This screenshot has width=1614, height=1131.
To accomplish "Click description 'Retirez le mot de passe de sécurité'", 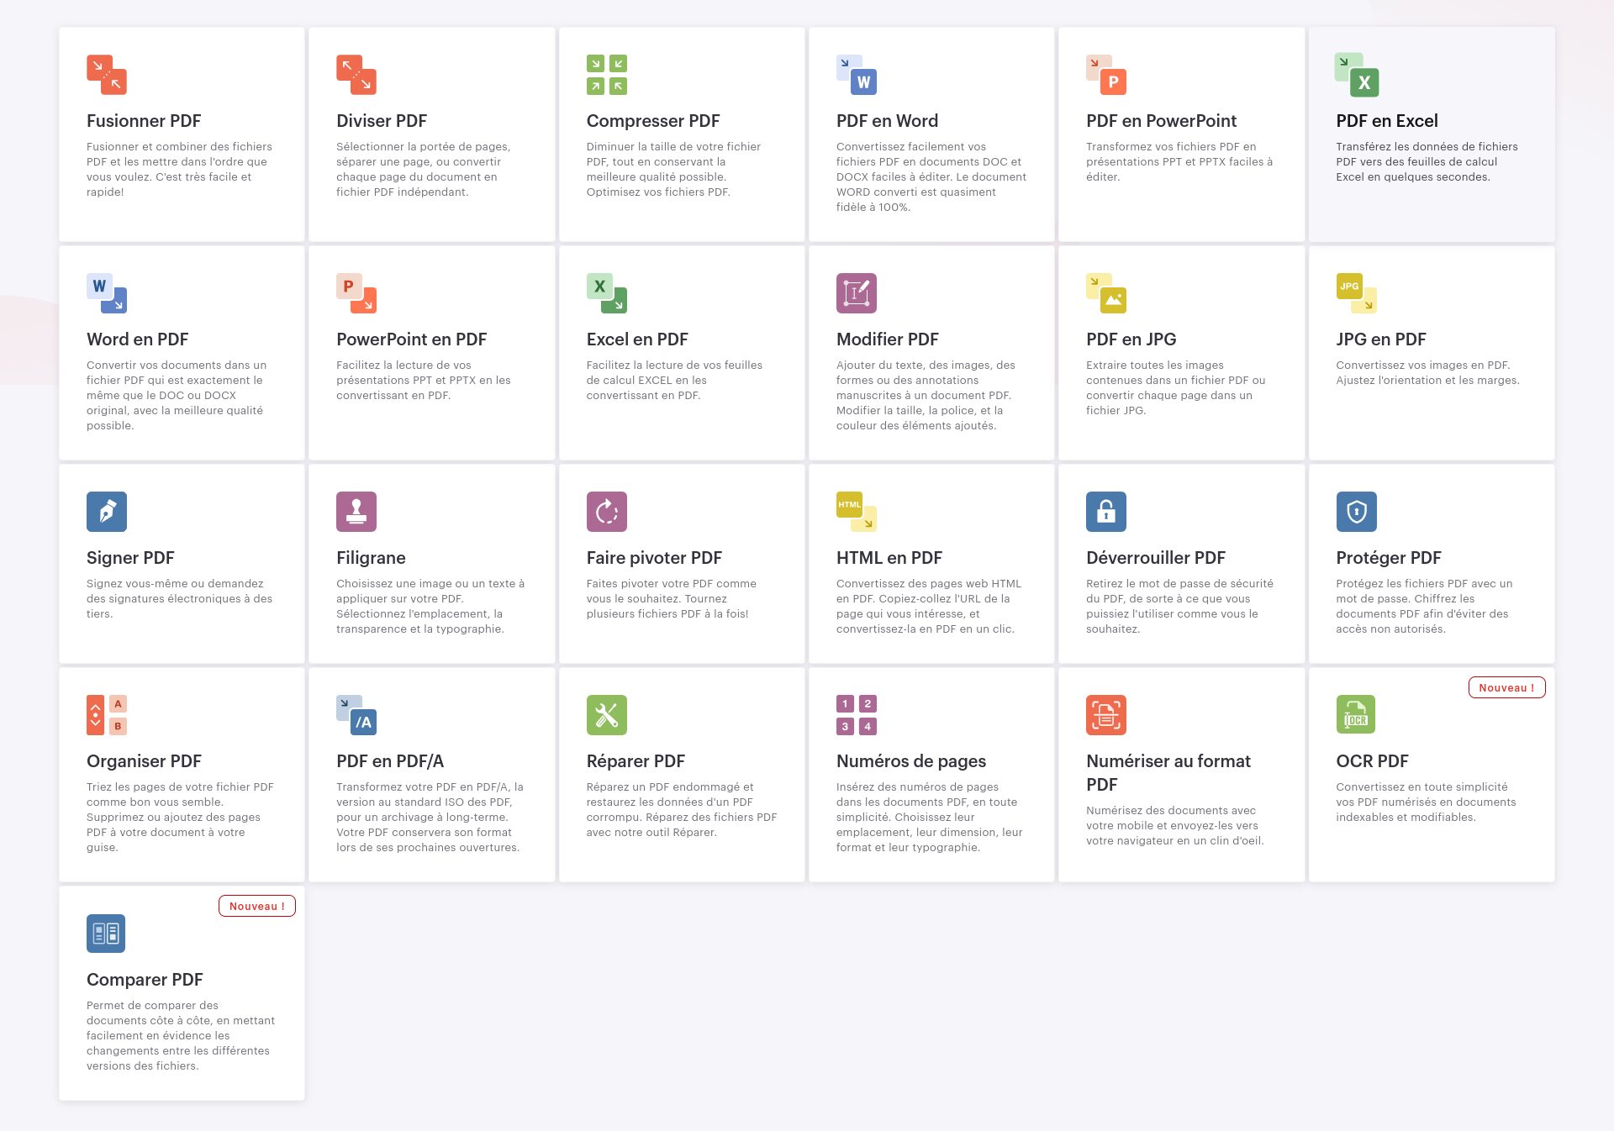I will (x=1179, y=583).
